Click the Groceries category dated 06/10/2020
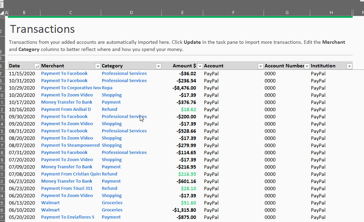The image size is (364, 222). (x=112, y=210)
